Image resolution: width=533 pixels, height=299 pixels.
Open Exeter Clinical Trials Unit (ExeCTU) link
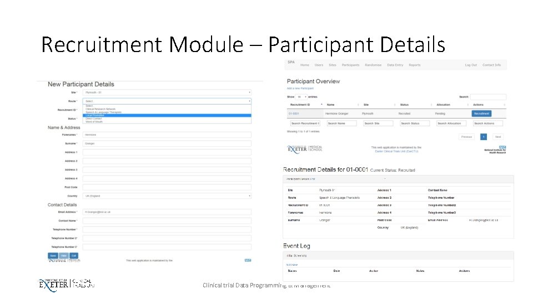396,151
